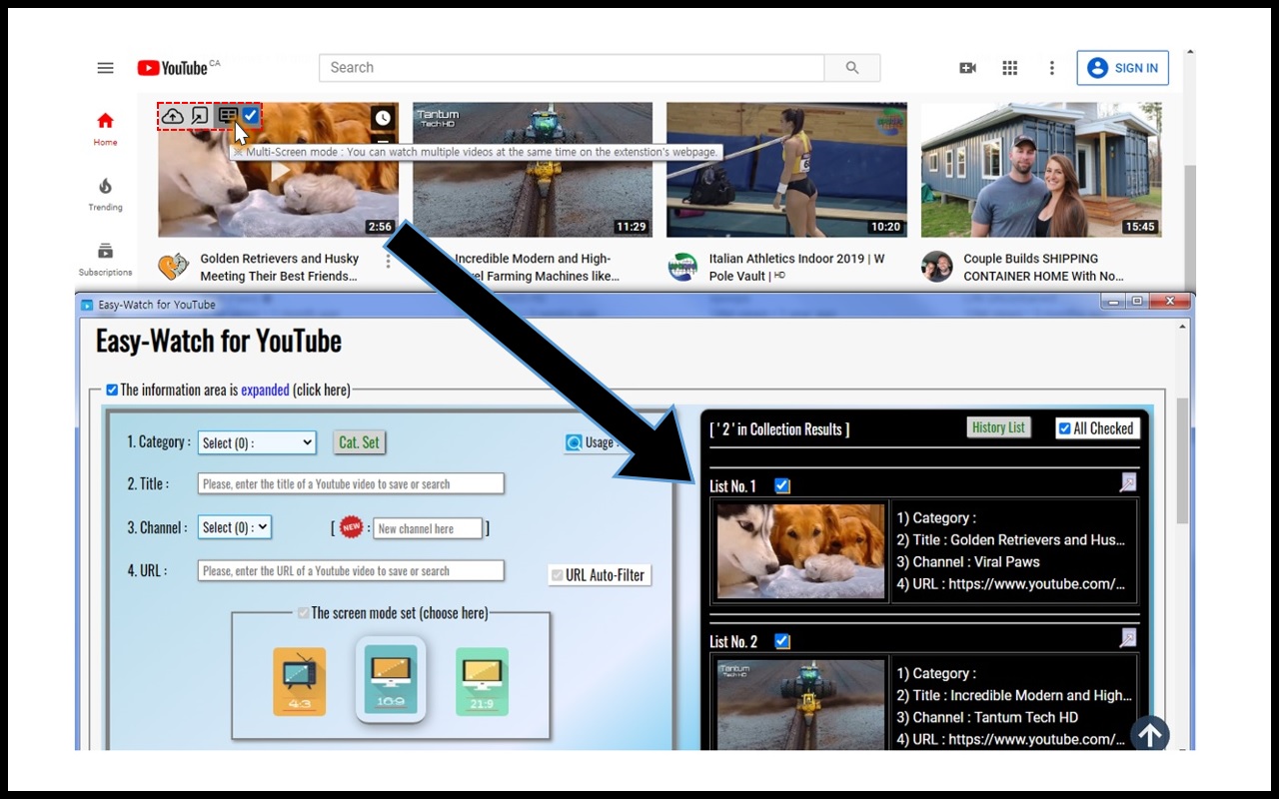This screenshot has height=799, width=1279.
Task: Click the Cat. Set button
Action: pos(359,442)
